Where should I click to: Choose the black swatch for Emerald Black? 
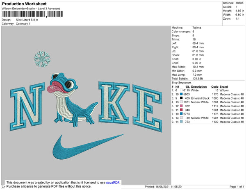pyautogui.click(x=181, y=98)
